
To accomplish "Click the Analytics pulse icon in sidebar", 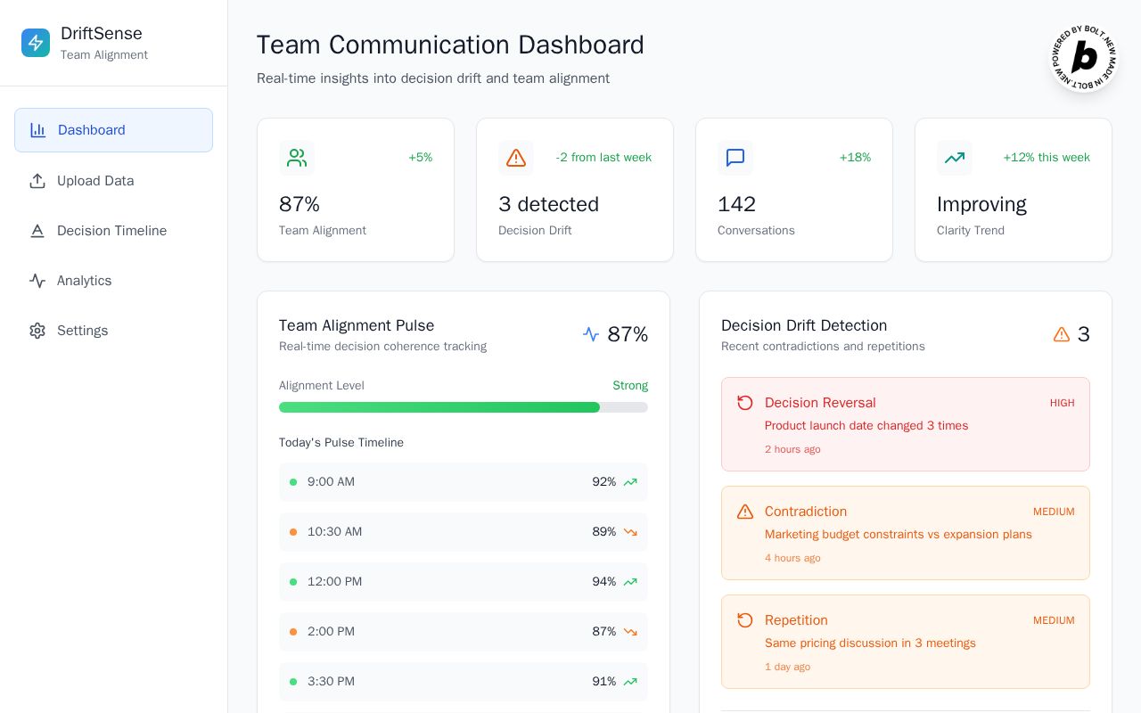I will click(37, 281).
